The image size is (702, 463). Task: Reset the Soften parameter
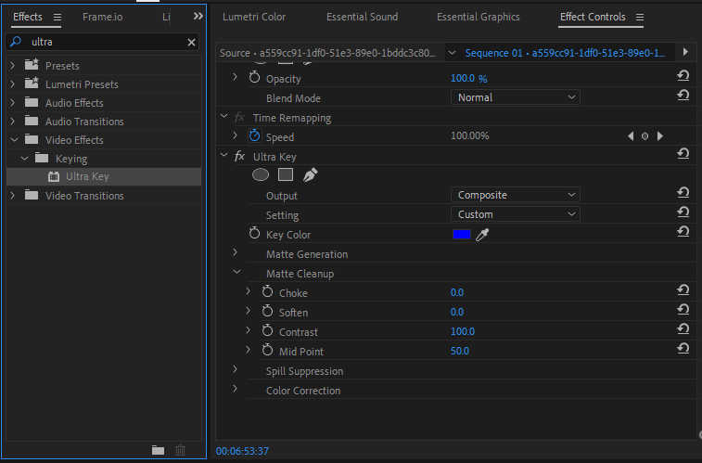pos(683,309)
